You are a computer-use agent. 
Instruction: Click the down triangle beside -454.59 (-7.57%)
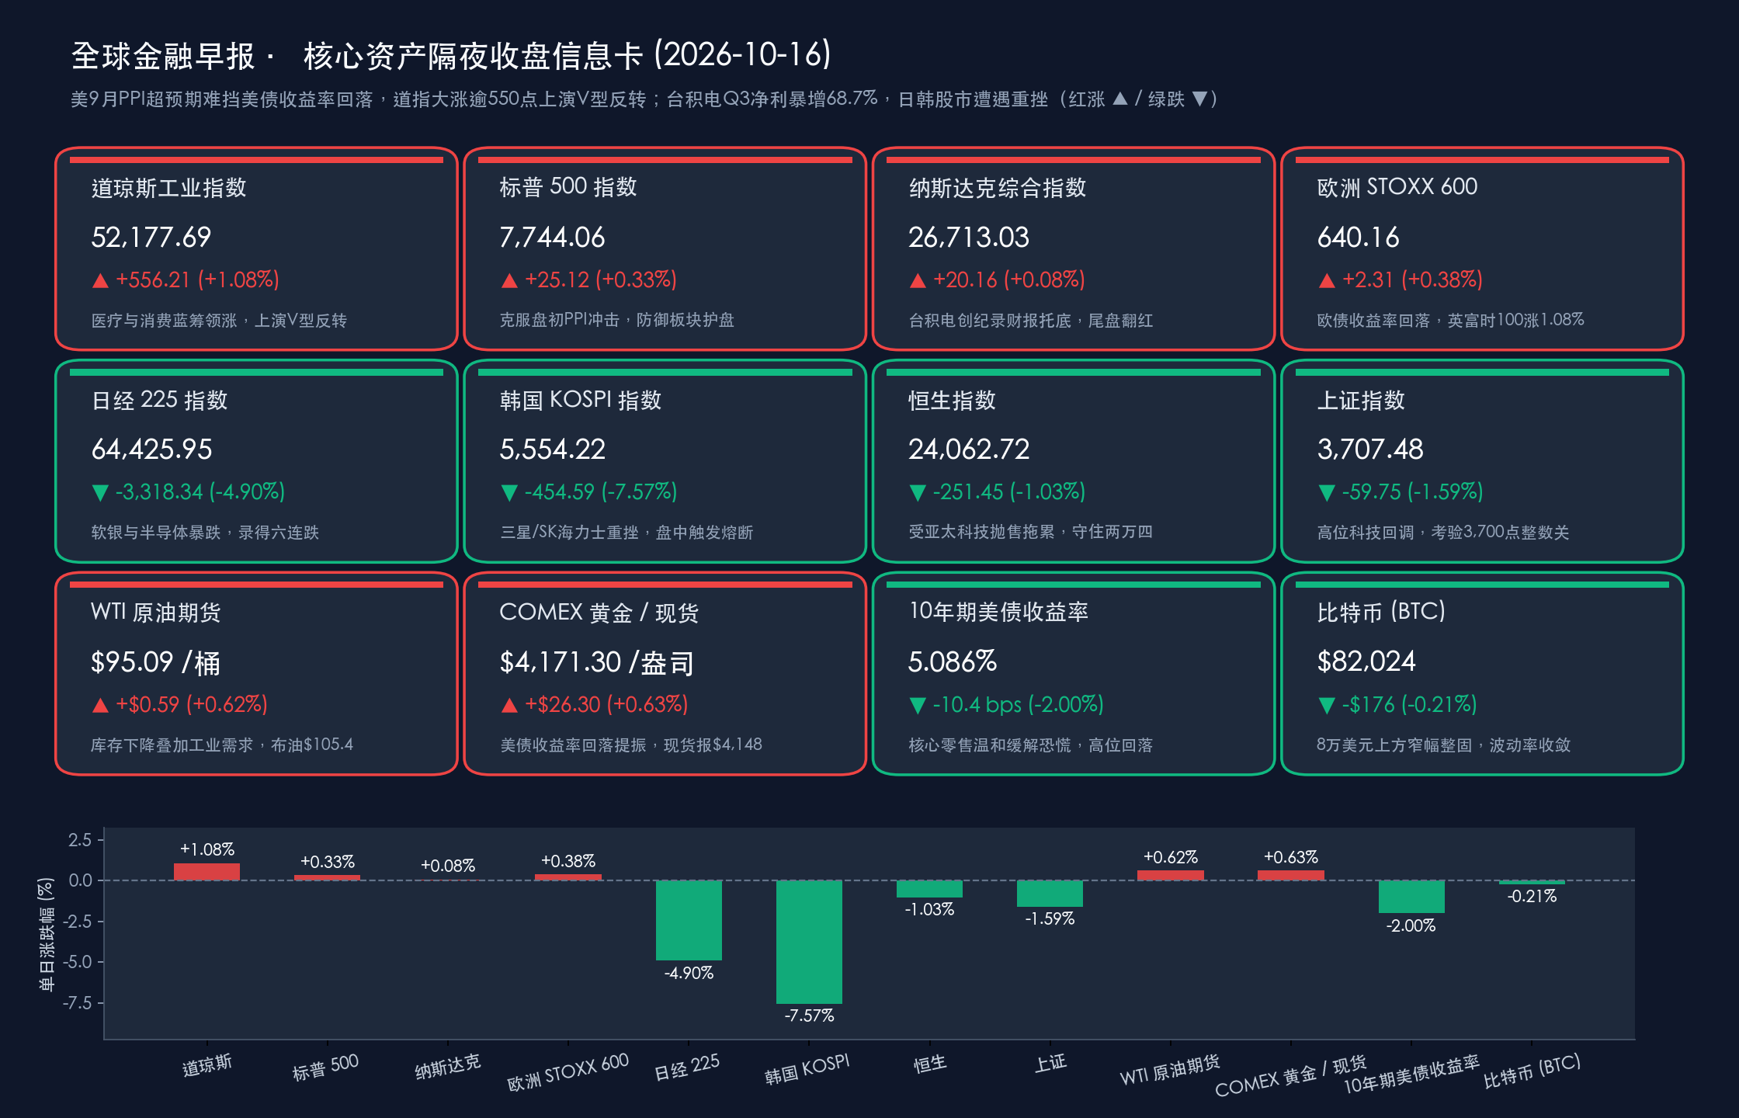pos(509,492)
